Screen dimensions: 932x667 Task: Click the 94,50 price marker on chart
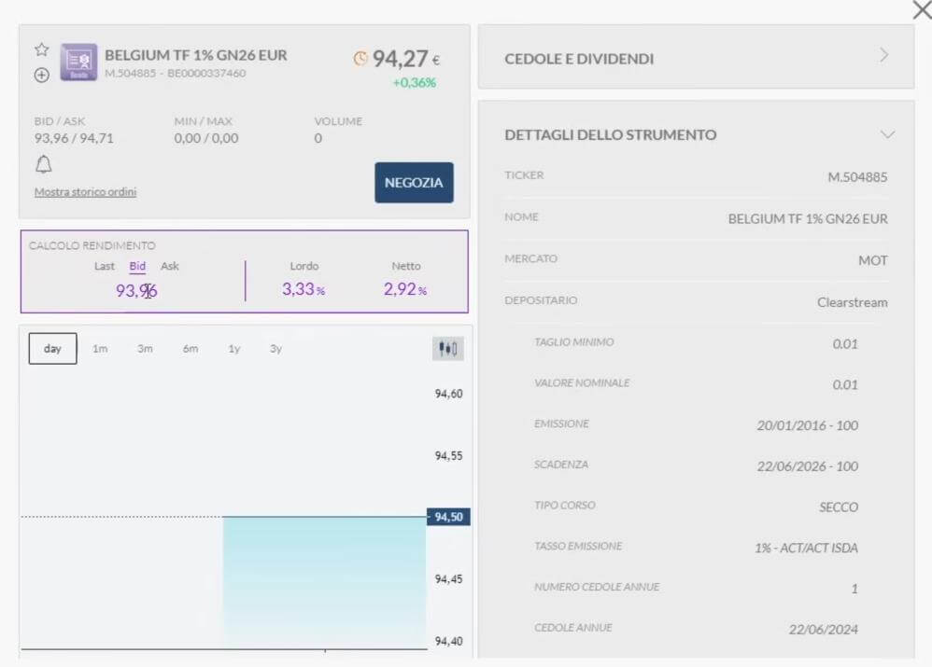[448, 517]
